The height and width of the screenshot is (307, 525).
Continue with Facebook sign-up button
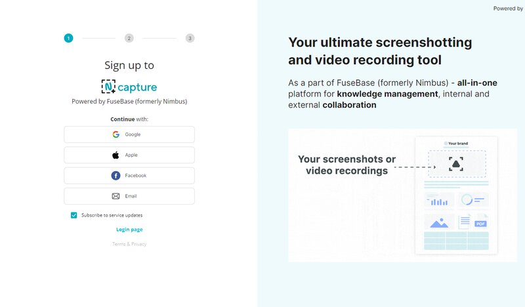tap(129, 175)
